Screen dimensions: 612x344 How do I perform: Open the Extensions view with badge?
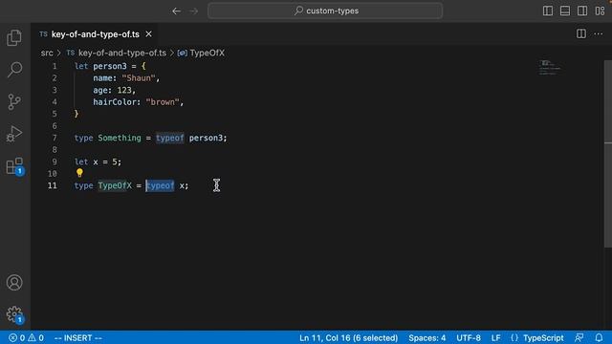tap(15, 166)
